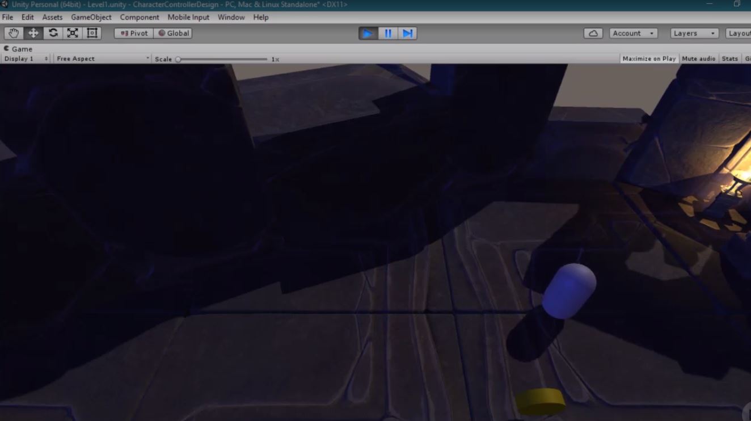The width and height of the screenshot is (751, 421).
Task: Select the Hand tool
Action: point(13,33)
